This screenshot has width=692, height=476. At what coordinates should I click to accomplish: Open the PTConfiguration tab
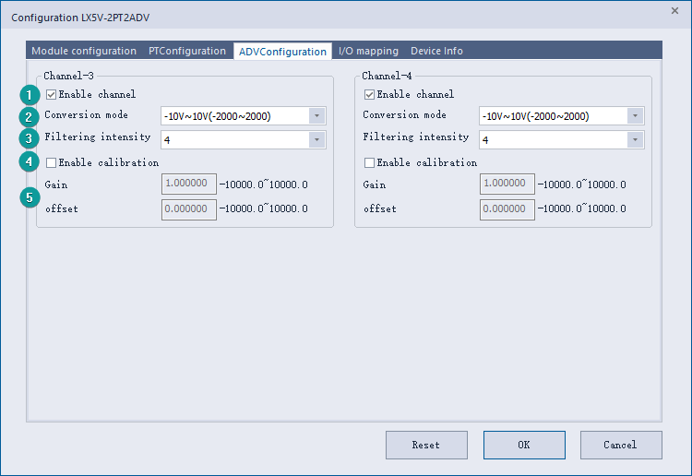pyautogui.click(x=187, y=51)
